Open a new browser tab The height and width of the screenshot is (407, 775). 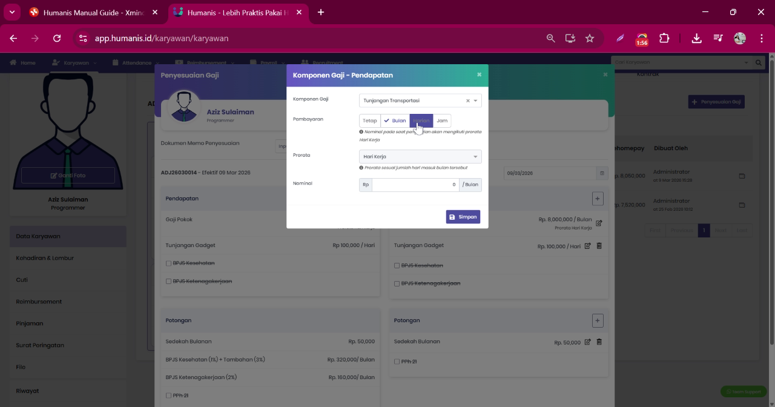(321, 12)
